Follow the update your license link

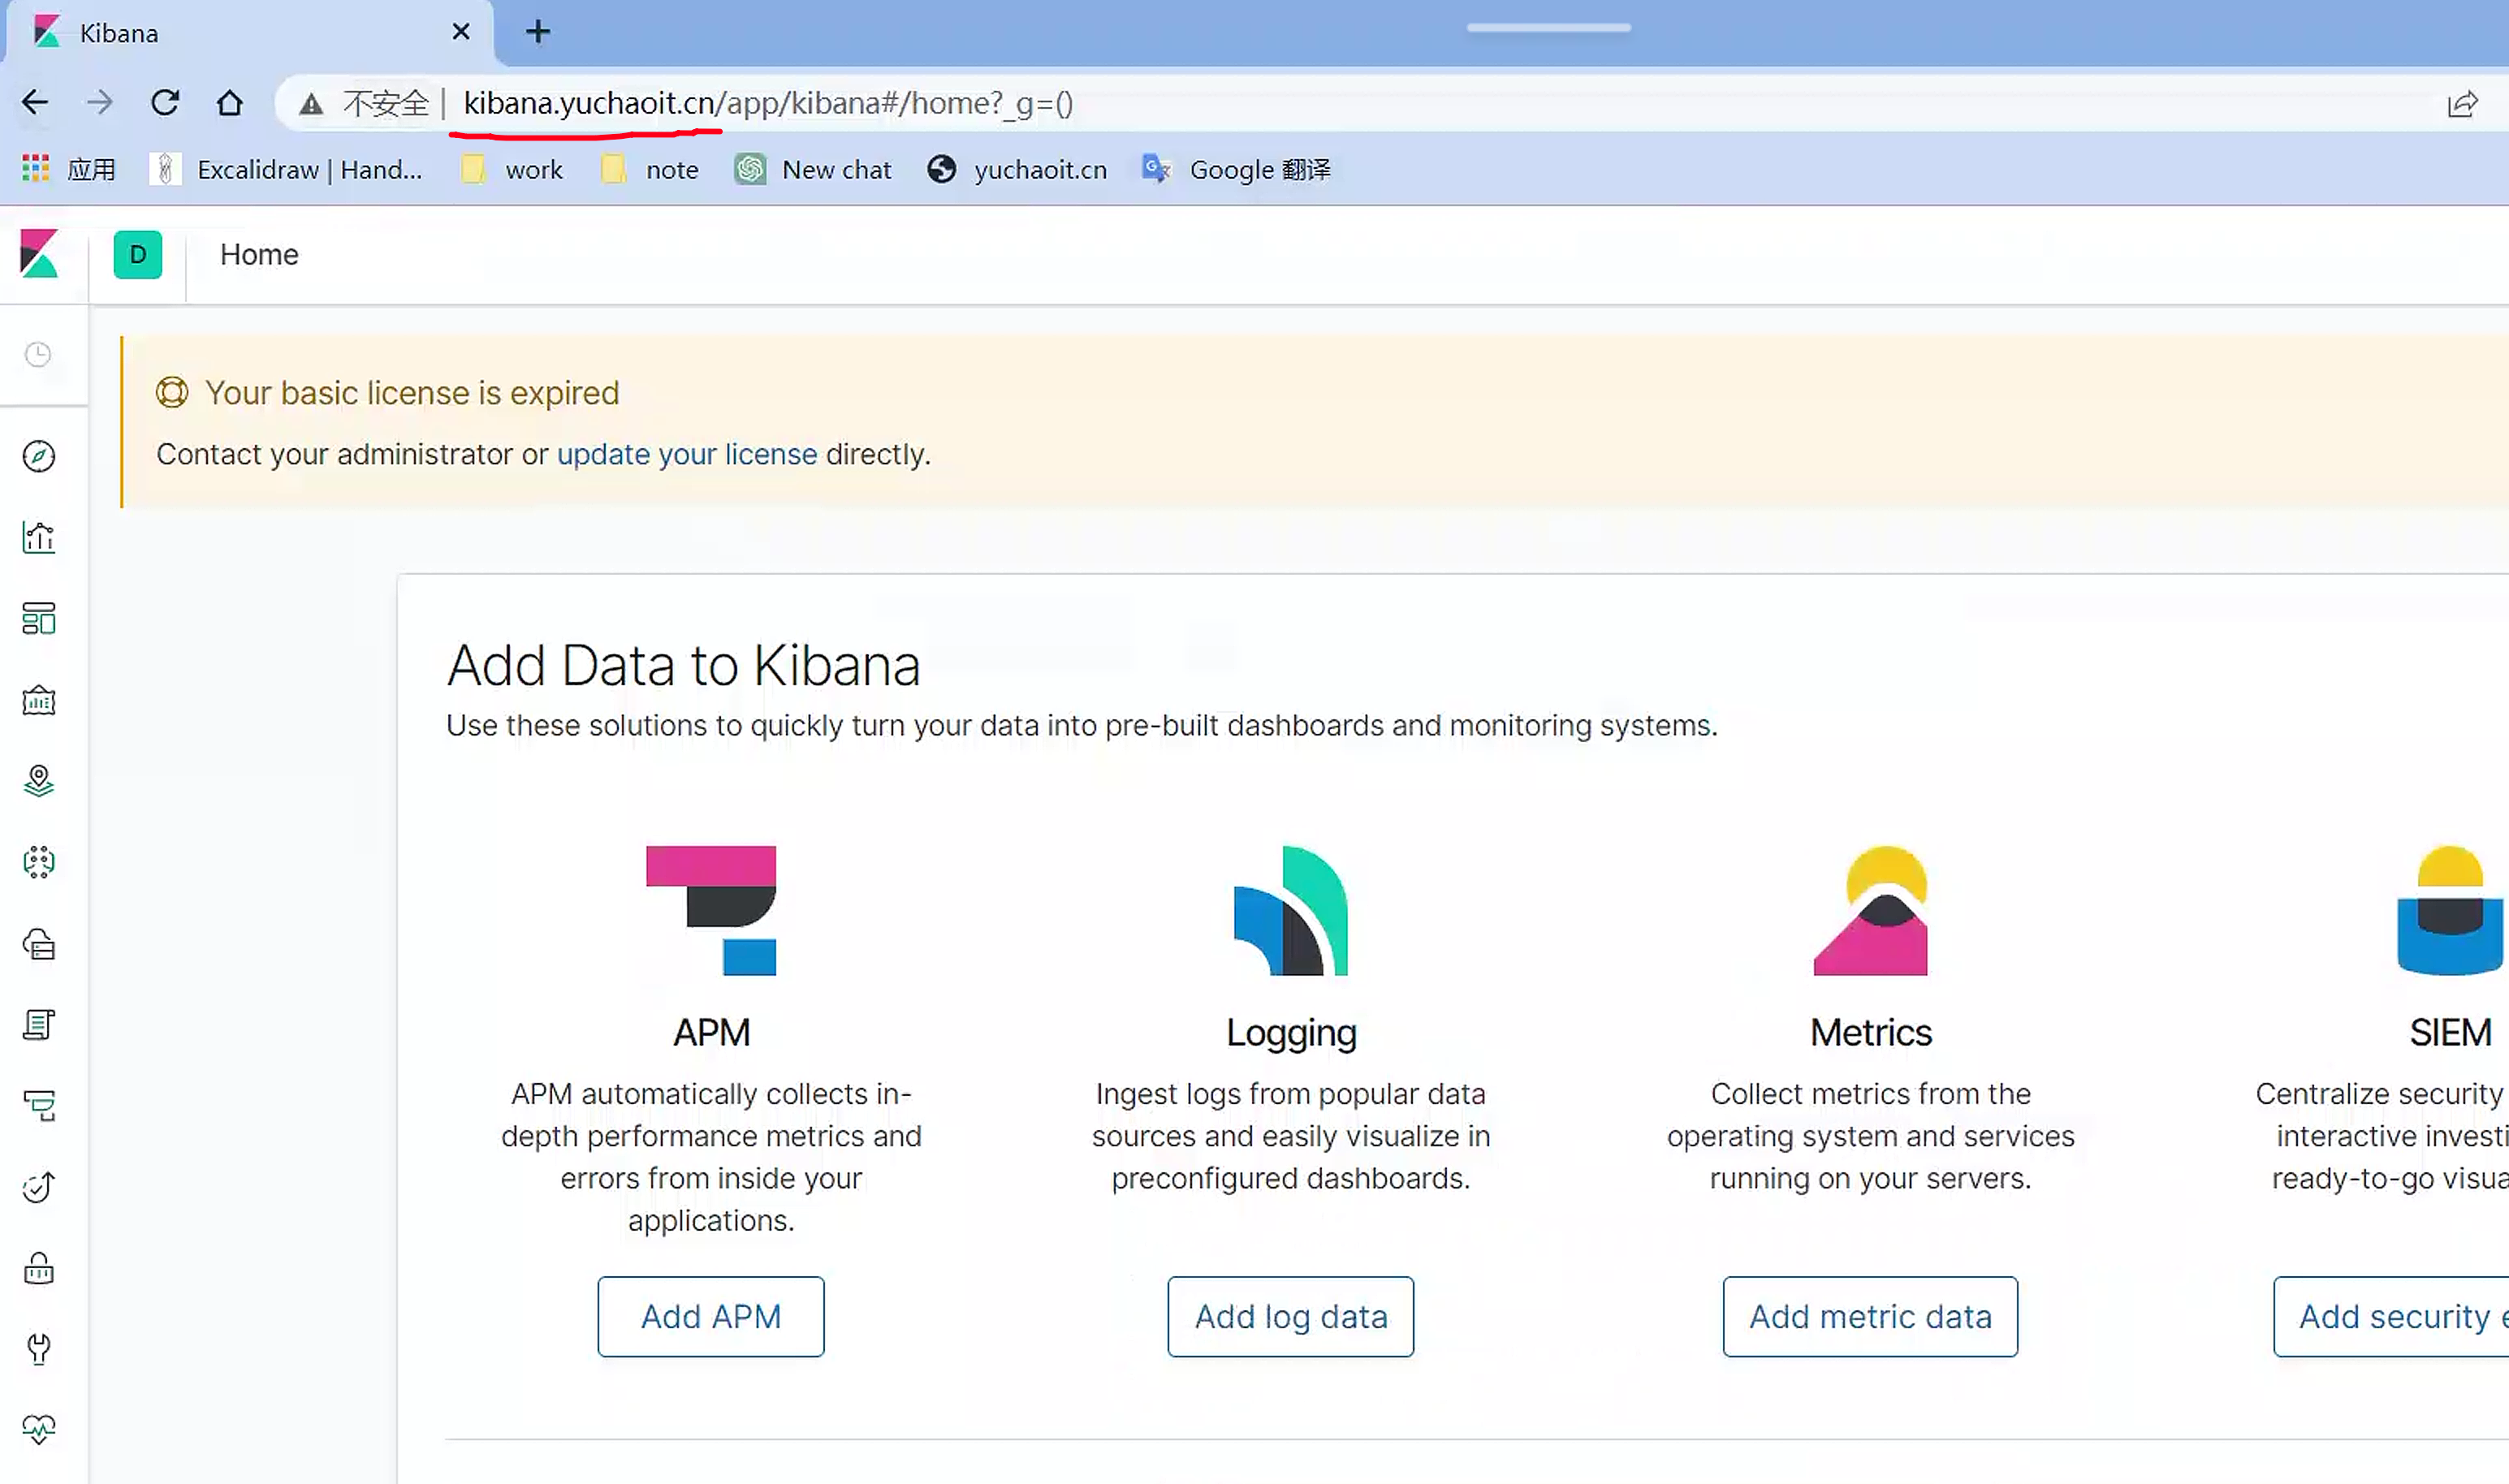click(x=687, y=454)
